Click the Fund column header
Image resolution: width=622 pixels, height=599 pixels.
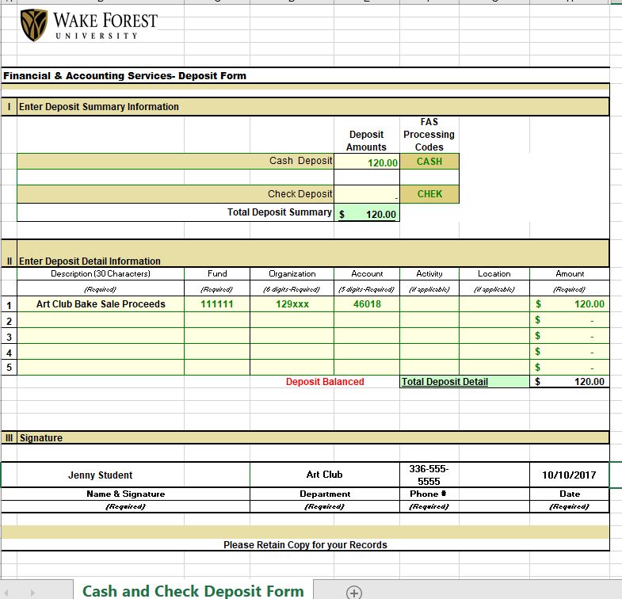click(x=217, y=273)
